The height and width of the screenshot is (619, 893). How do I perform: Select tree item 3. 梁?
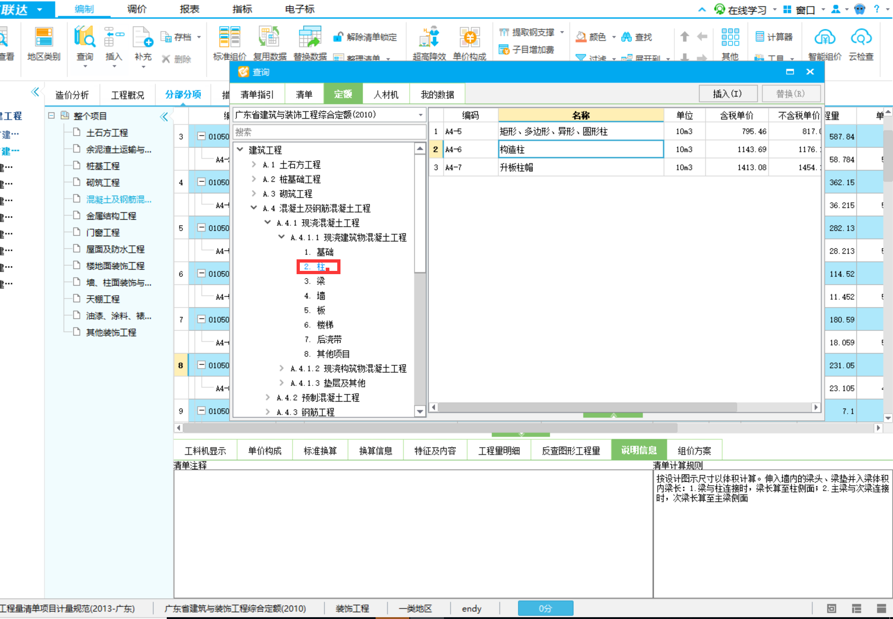[315, 281]
